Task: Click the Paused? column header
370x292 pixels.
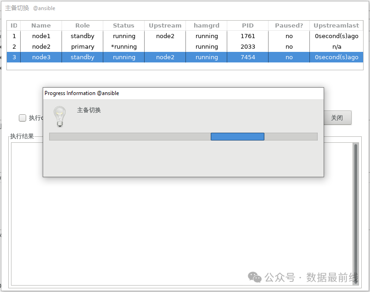Action: click(289, 26)
